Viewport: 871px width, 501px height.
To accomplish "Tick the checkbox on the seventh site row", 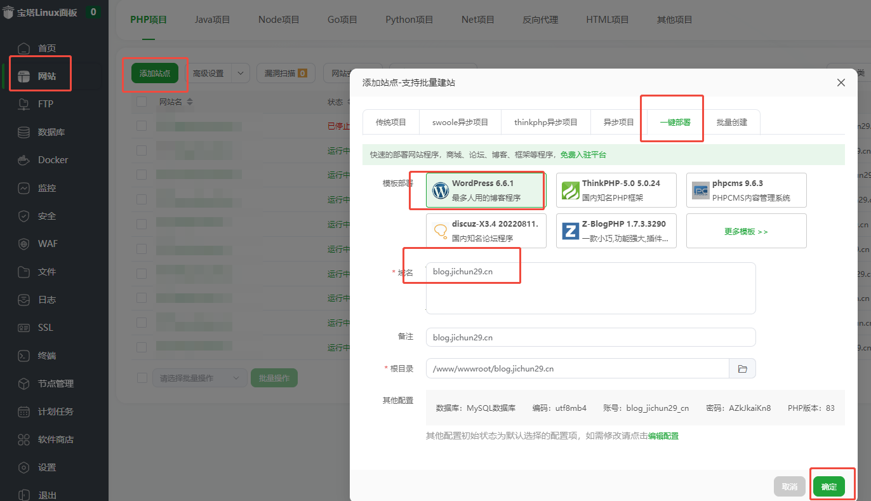I will point(142,274).
